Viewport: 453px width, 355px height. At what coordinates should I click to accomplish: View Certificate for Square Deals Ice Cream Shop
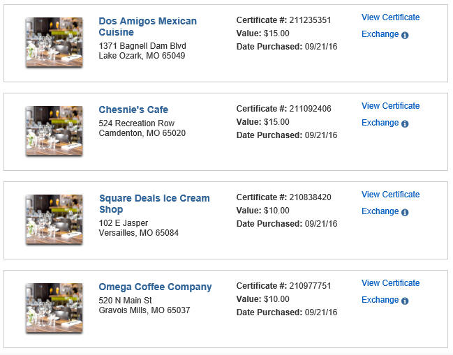[391, 195]
